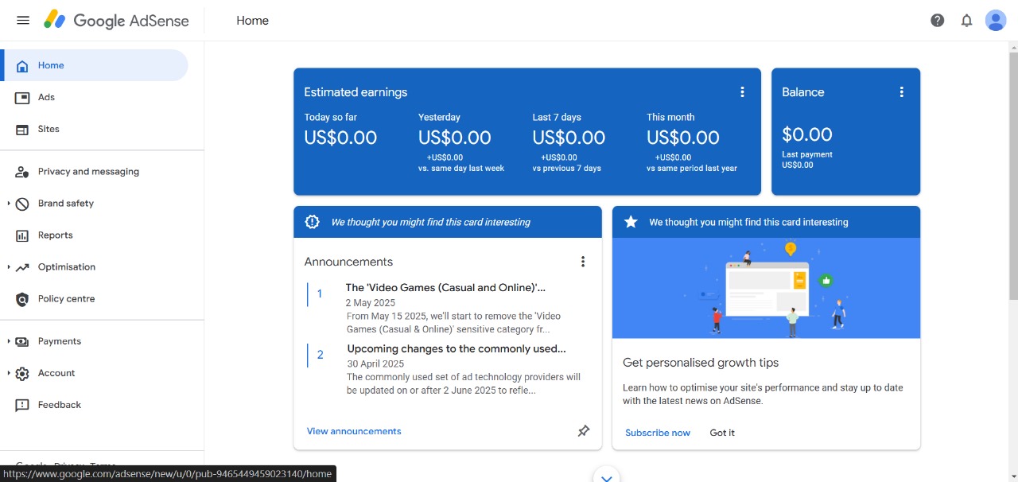Image resolution: width=1018 pixels, height=482 pixels.
Task: Click the star icon on growth tips header
Action: [631, 222]
